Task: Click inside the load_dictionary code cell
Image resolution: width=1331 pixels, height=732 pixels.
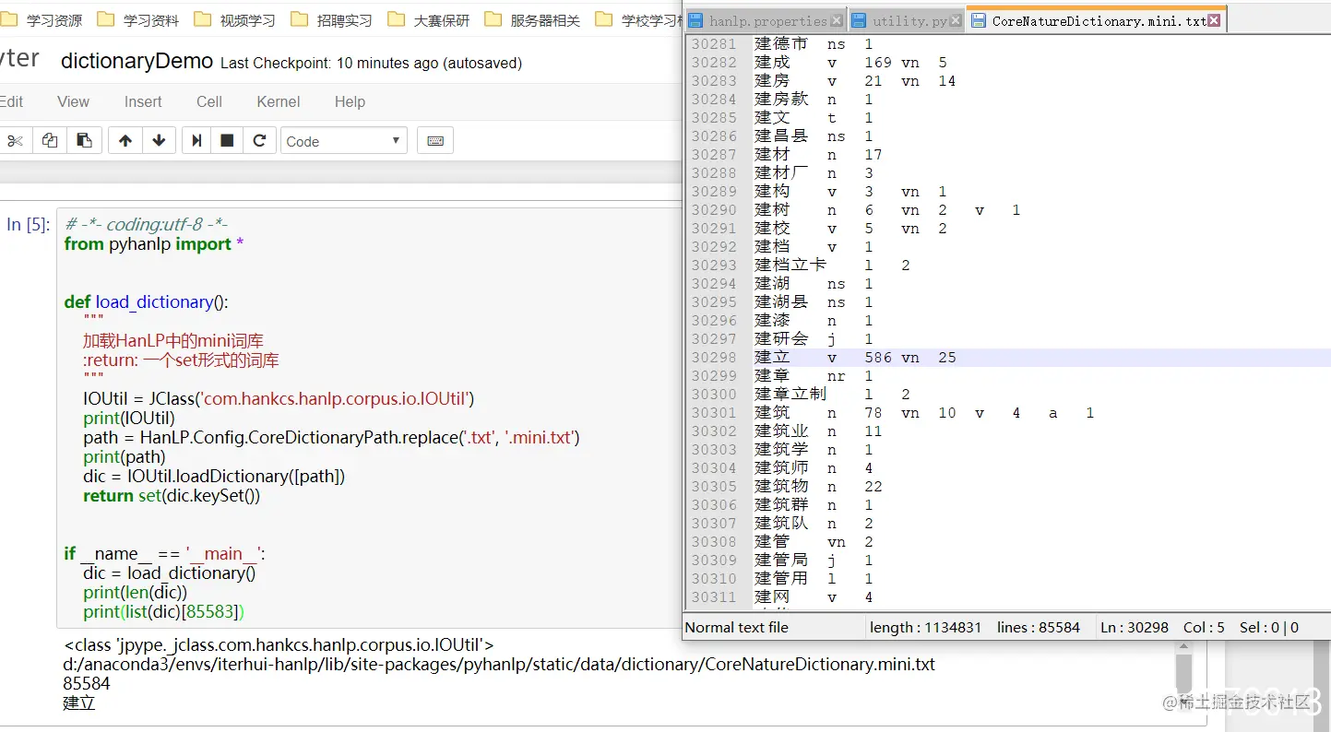Action: pos(369,418)
